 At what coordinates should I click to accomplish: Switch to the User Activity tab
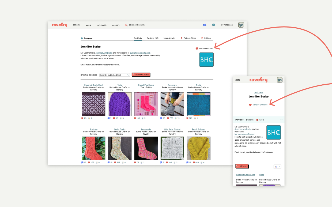(169, 38)
